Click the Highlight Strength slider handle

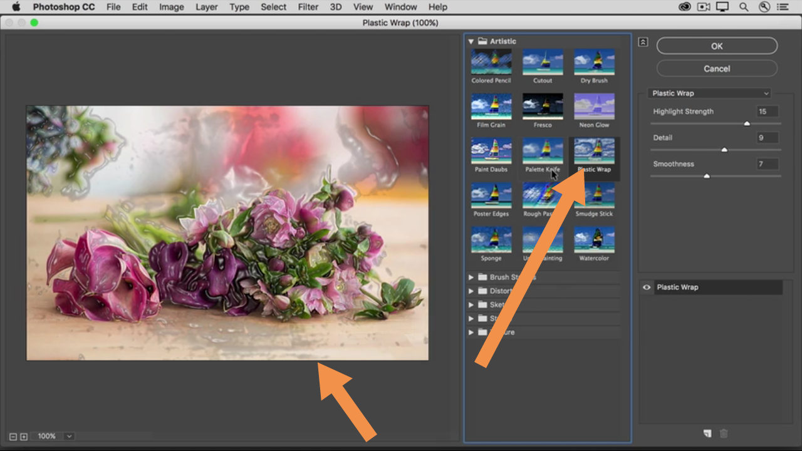click(x=747, y=124)
